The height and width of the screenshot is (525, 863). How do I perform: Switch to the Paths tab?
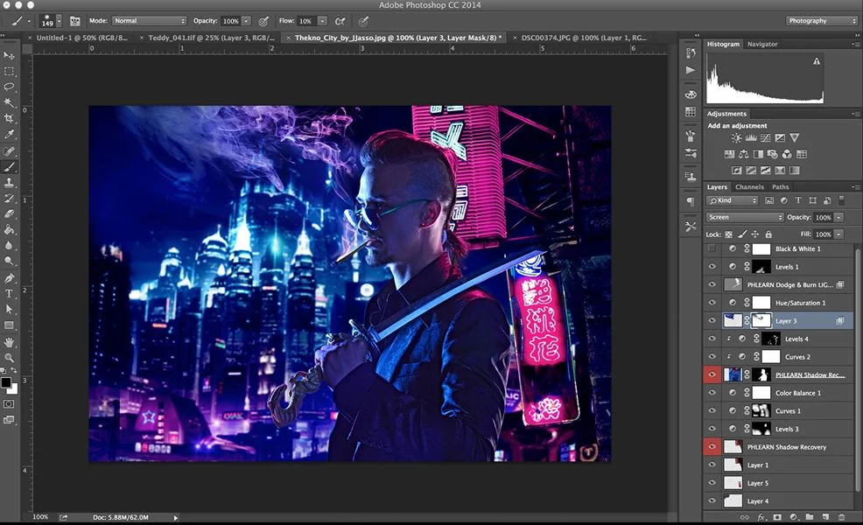(780, 187)
